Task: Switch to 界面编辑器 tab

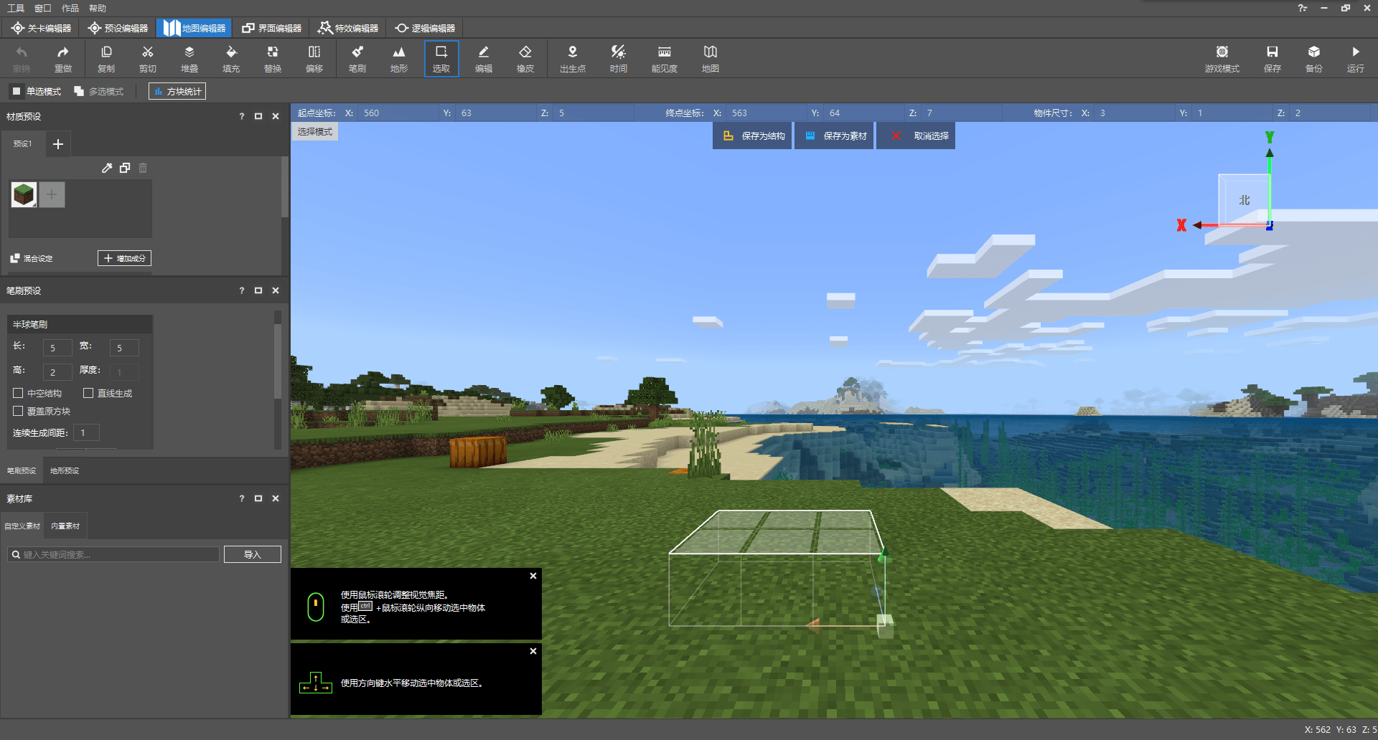Action: 272,28
